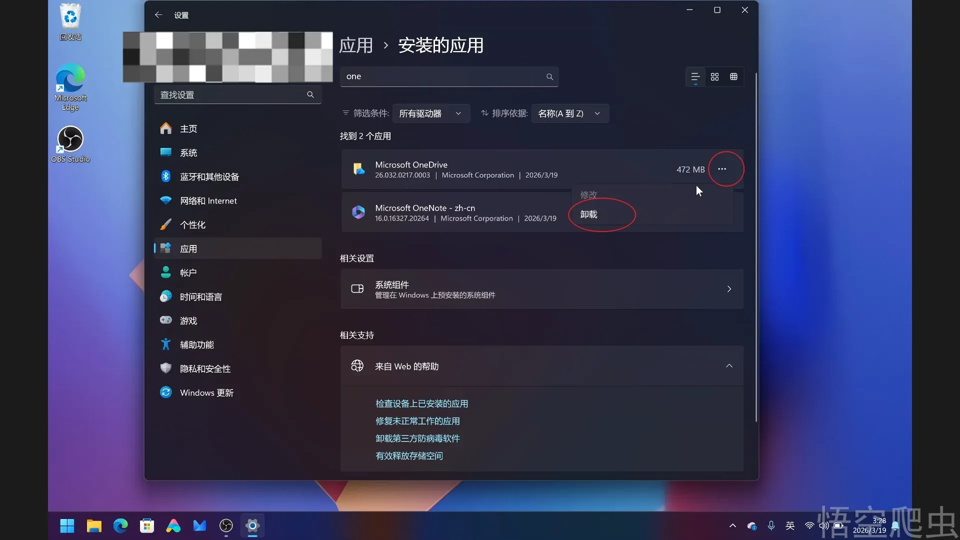Viewport: 960px width, 540px height.
Task: Open link 检查设备上已安装的应用
Action: click(421, 403)
